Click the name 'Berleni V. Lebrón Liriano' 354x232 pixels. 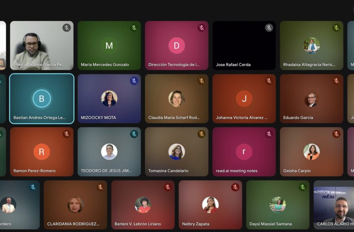coord(138,224)
